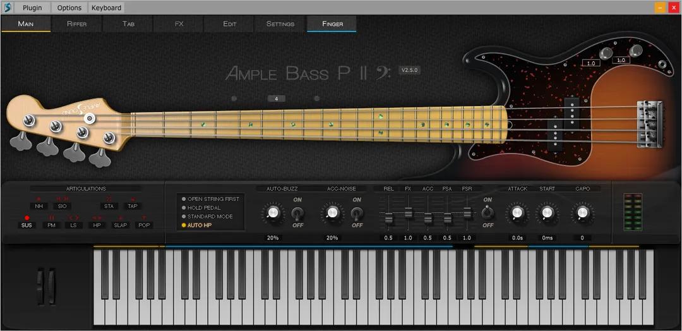Select the SLAP articulation
This screenshot has width=682, height=331.
coord(121,226)
